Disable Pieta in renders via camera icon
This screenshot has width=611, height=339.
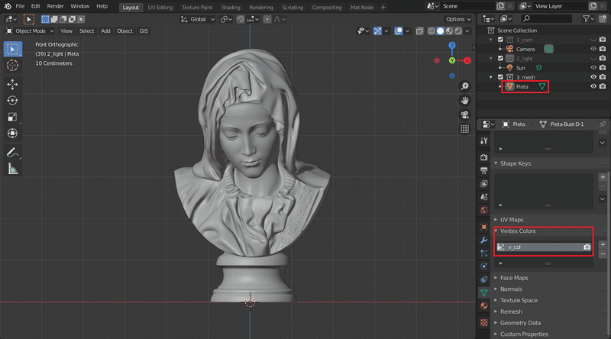click(603, 86)
